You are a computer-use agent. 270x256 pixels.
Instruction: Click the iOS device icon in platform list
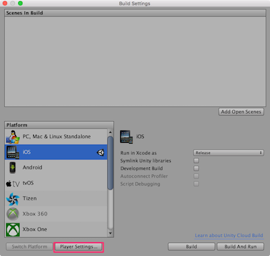[13, 152]
